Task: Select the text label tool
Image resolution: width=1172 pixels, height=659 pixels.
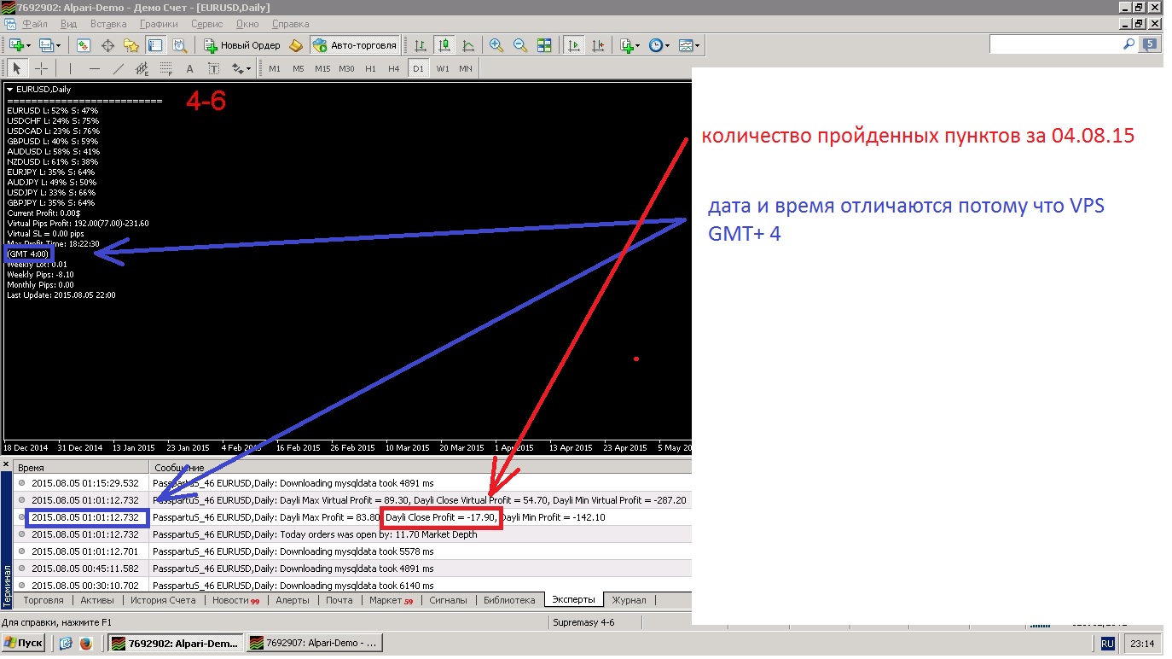Action: [214, 68]
